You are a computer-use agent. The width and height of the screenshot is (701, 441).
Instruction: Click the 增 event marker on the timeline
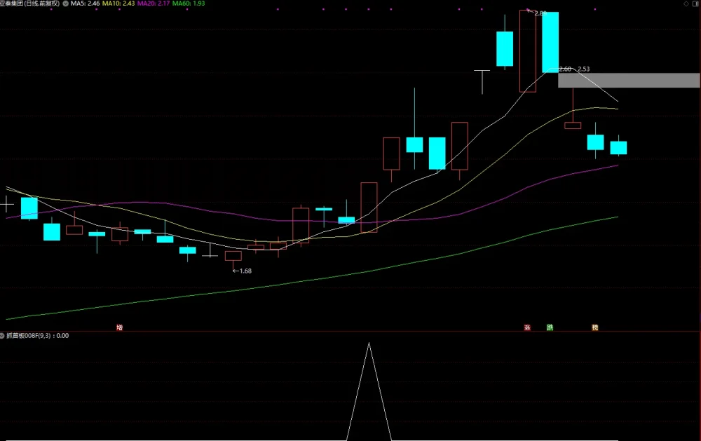point(119,327)
